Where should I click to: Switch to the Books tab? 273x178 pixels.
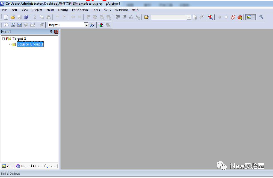pos(22,166)
